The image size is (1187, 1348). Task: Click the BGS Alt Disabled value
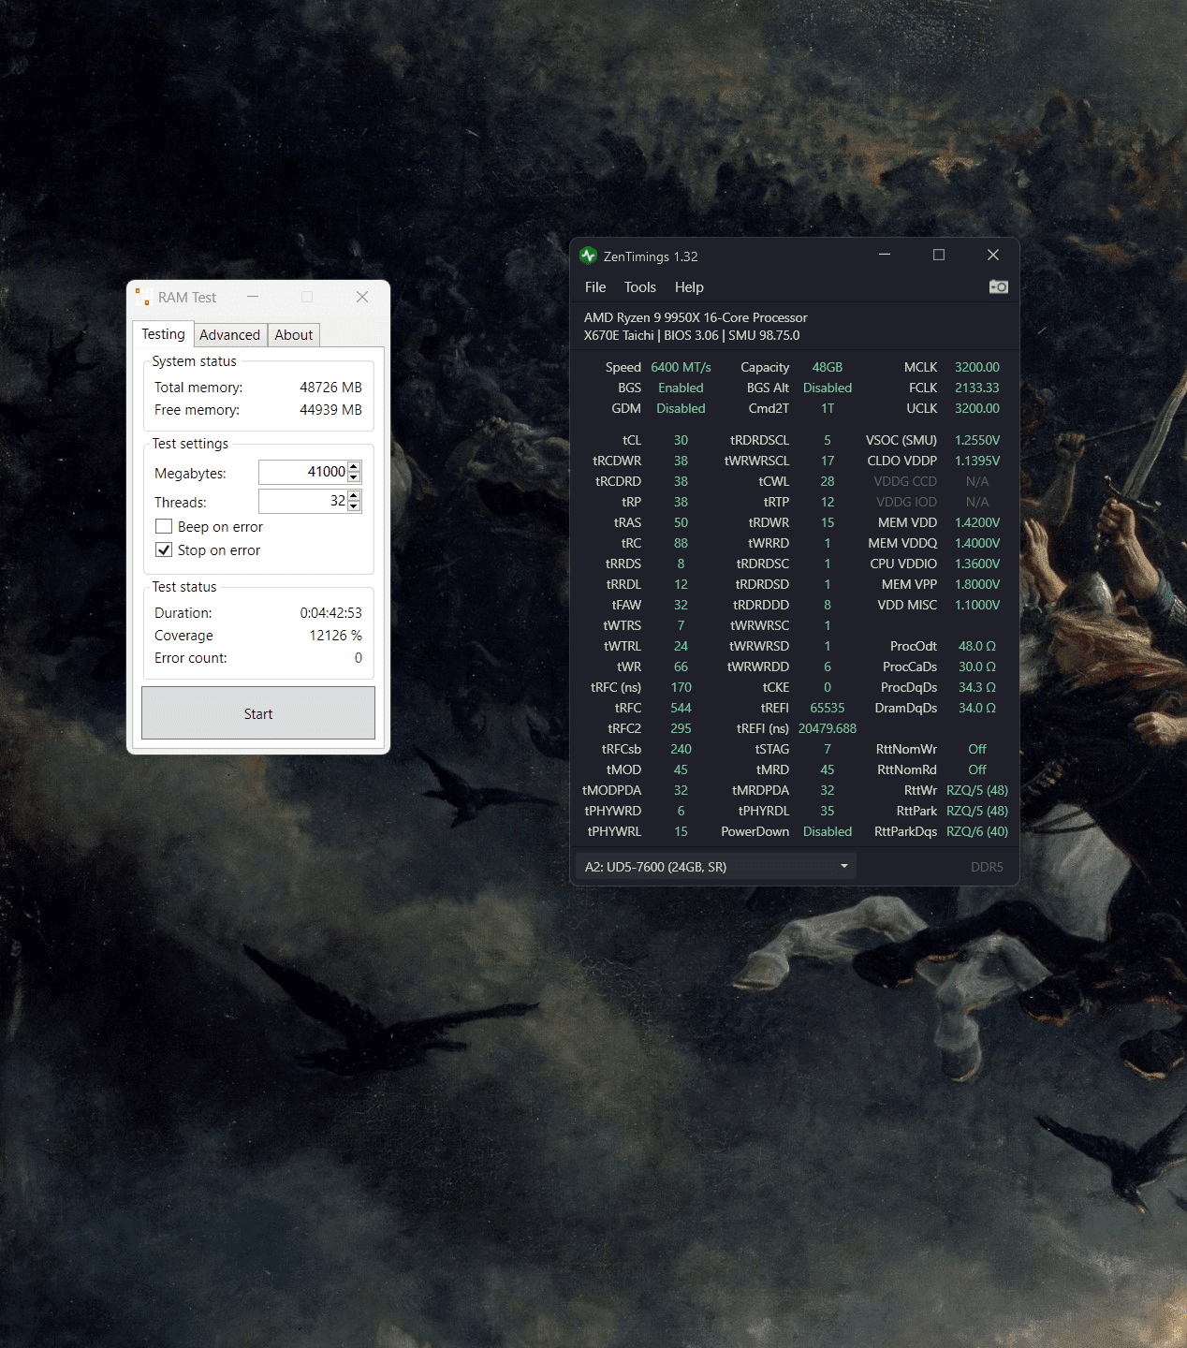coord(828,388)
